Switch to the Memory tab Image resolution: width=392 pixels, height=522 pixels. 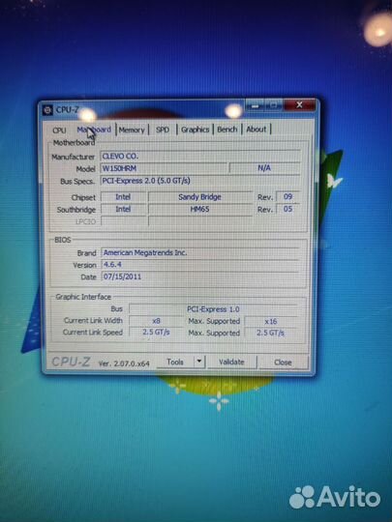pos(132,130)
